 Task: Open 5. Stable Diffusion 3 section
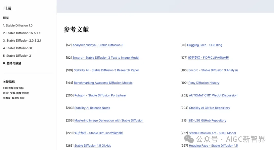pos(17,56)
